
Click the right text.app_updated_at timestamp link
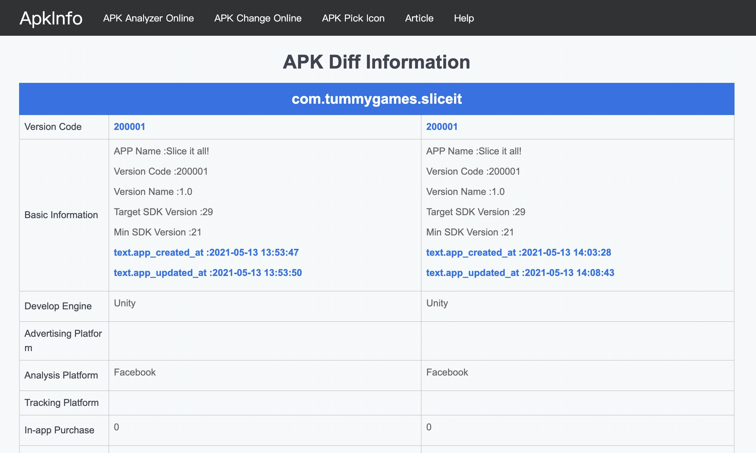520,273
